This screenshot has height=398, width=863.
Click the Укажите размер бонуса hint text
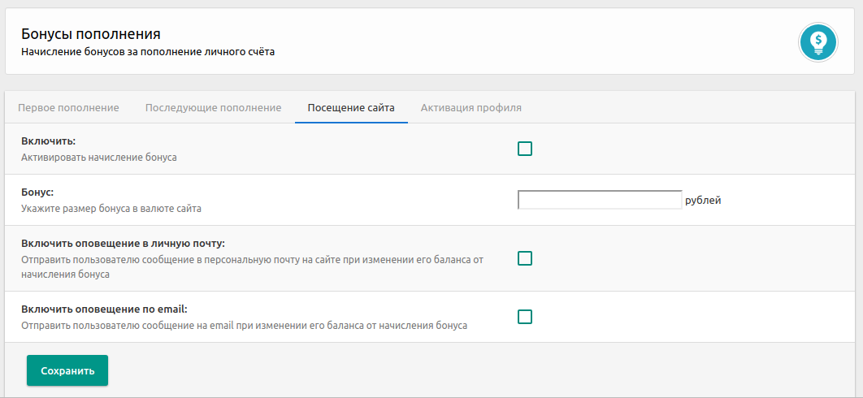click(111, 209)
